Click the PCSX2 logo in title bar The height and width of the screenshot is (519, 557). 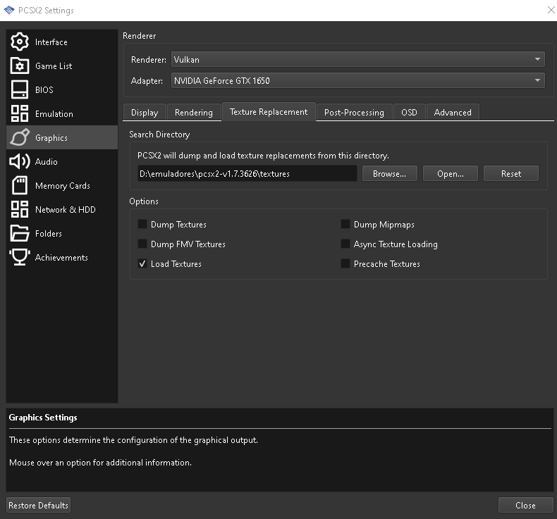(9, 11)
